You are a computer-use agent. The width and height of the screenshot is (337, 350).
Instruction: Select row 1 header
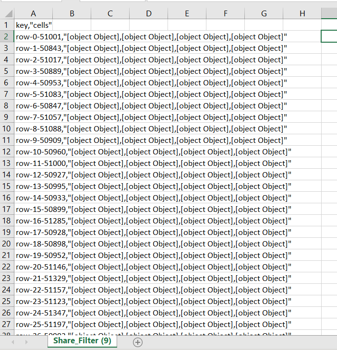coord(7,25)
